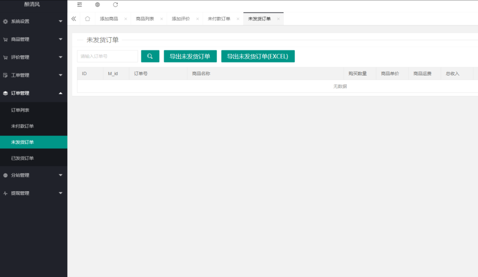Expand the 系统设置 menu arrow

click(x=60, y=21)
